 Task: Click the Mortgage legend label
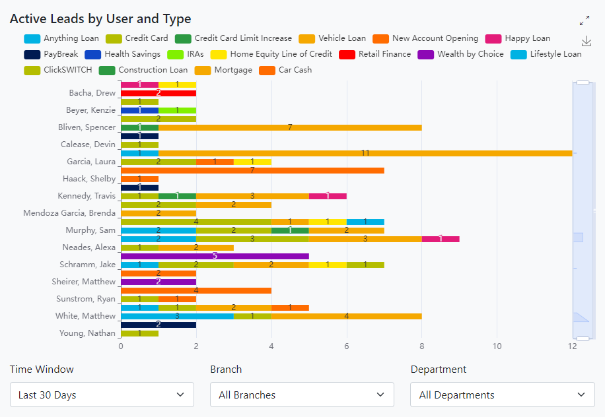233,70
